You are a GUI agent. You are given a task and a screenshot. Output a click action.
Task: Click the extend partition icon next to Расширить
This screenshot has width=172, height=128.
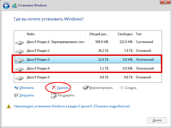[x=54, y=95]
